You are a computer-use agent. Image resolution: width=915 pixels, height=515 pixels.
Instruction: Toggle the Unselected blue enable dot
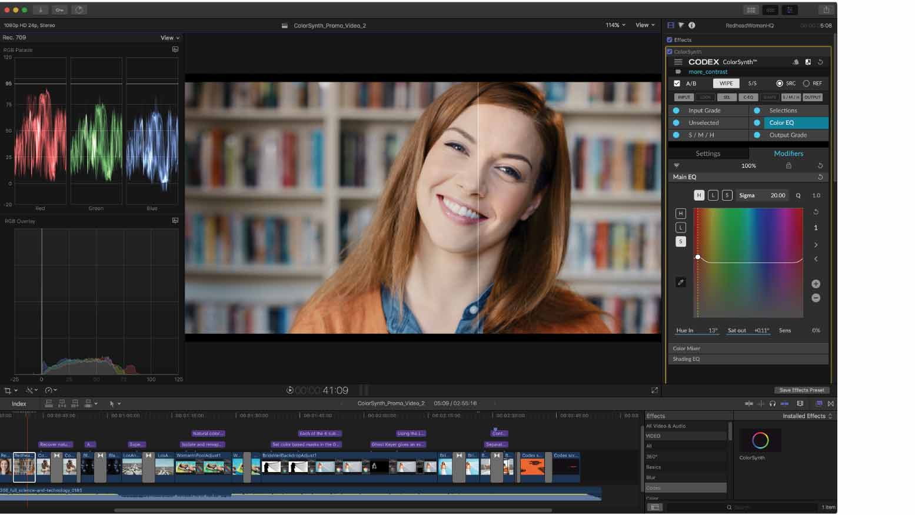coord(676,123)
